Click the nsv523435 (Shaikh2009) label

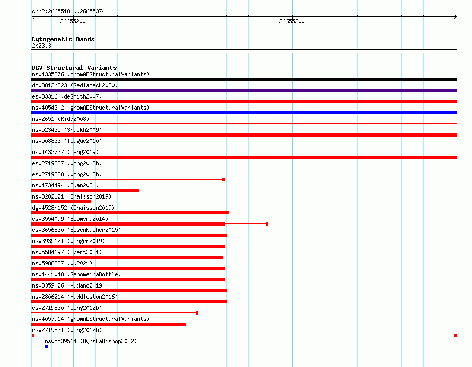[67, 130]
